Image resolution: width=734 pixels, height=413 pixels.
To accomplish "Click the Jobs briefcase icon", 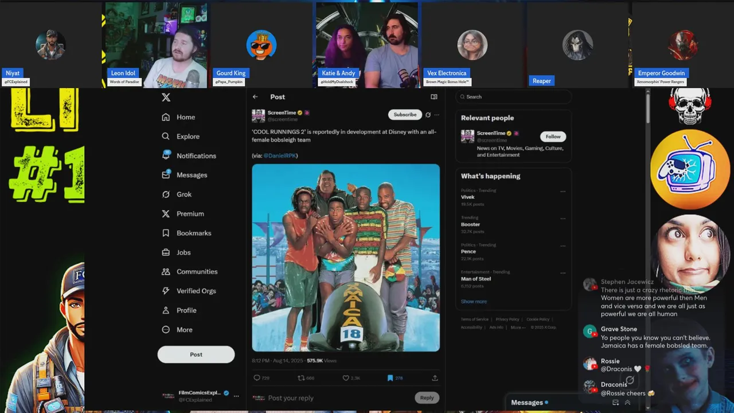I will pyautogui.click(x=166, y=252).
